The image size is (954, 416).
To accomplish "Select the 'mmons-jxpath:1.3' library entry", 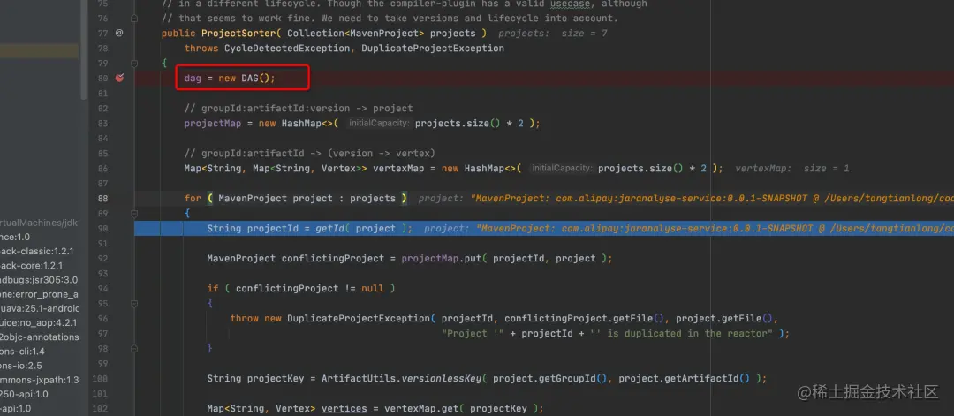I will click(39, 380).
